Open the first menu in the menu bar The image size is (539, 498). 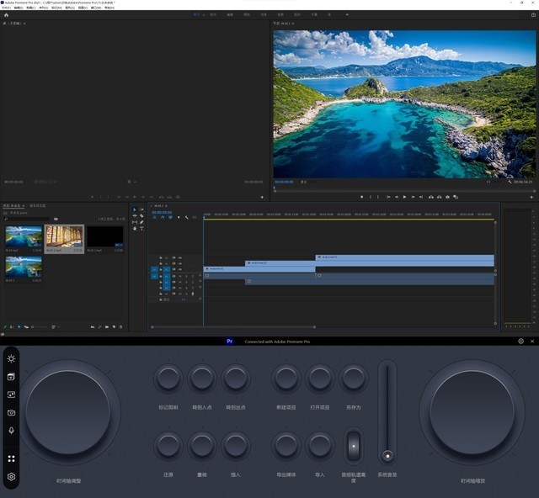(x=7, y=8)
